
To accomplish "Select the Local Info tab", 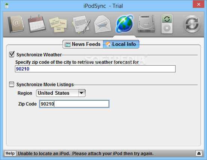I will [x=121, y=44].
